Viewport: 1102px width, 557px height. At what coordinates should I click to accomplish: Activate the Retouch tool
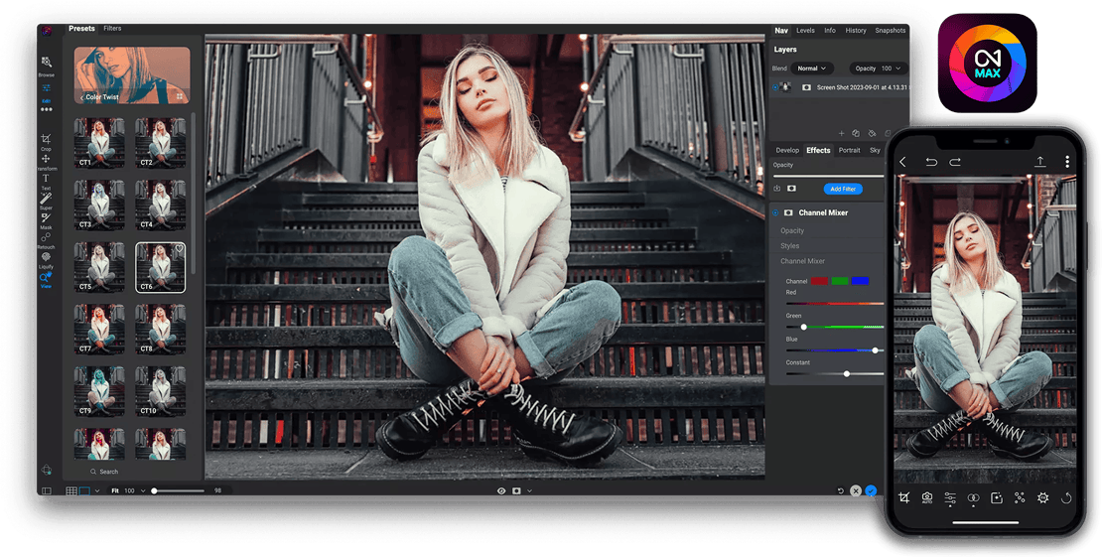pyautogui.click(x=46, y=238)
